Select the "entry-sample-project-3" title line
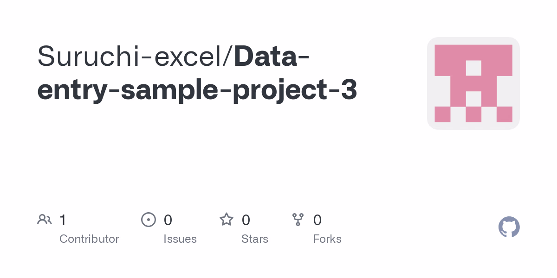This screenshot has height=278, width=557. (197, 89)
